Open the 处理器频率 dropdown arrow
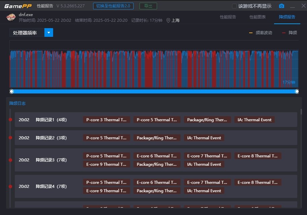 tap(49, 32)
